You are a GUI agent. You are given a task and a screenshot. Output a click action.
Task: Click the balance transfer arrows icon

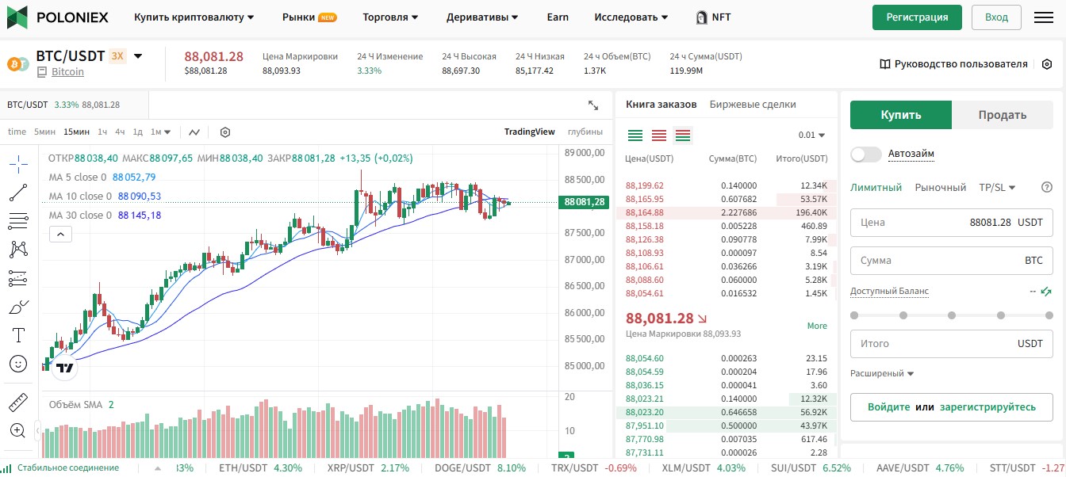point(1047,292)
